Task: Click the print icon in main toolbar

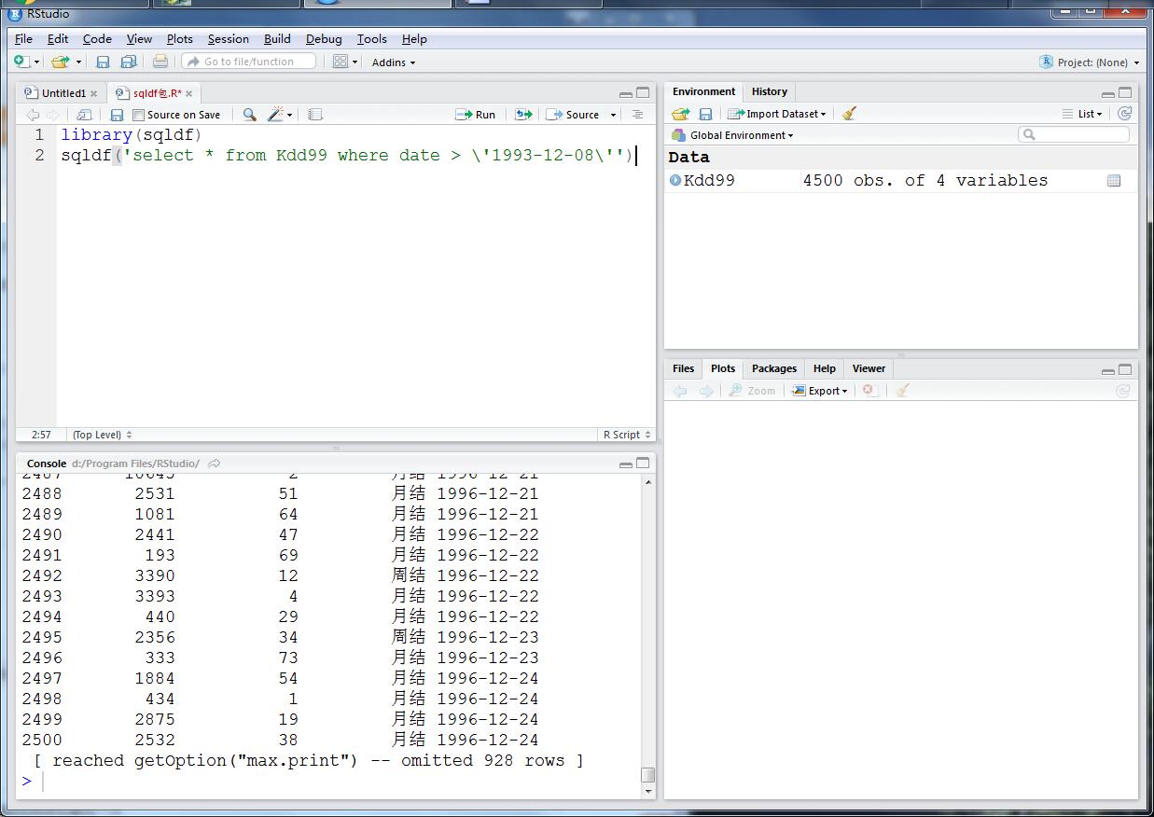Action: tap(160, 62)
